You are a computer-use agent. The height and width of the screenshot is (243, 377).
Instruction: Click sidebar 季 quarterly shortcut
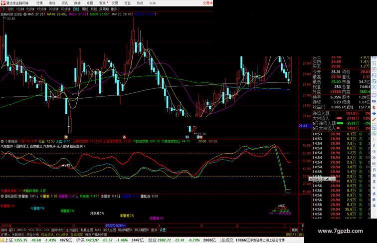tap(374, 200)
